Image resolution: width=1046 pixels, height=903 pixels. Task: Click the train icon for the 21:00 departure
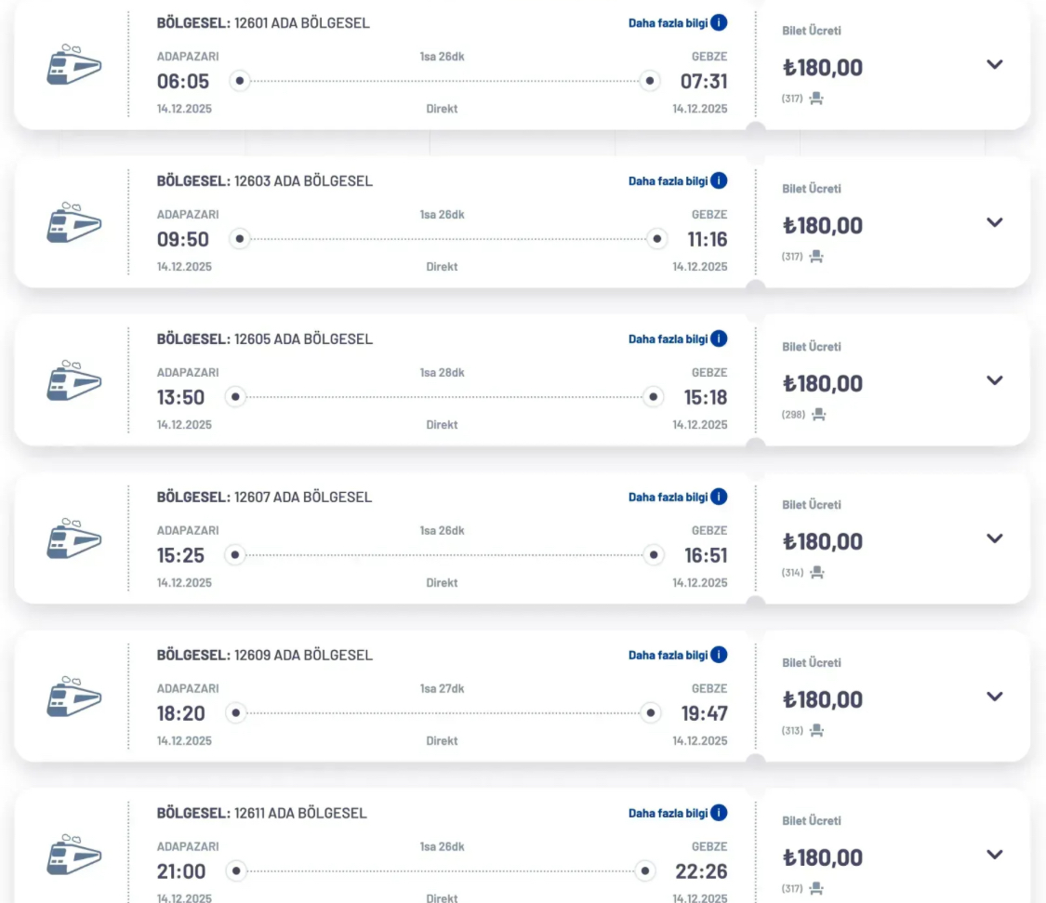point(73,855)
